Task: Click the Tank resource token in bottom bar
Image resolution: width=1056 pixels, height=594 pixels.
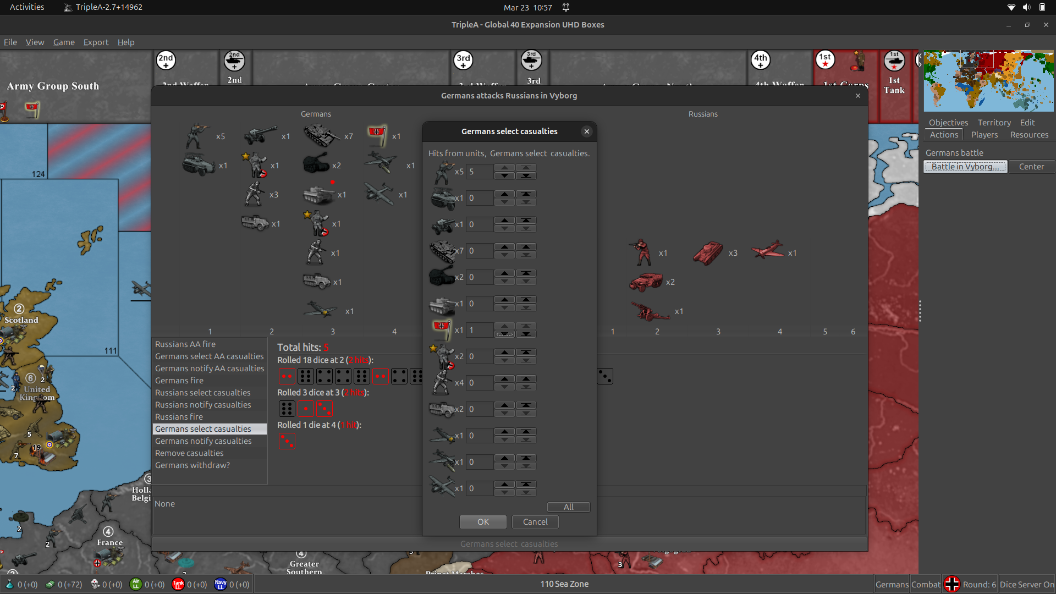Action: pos(178,585)
